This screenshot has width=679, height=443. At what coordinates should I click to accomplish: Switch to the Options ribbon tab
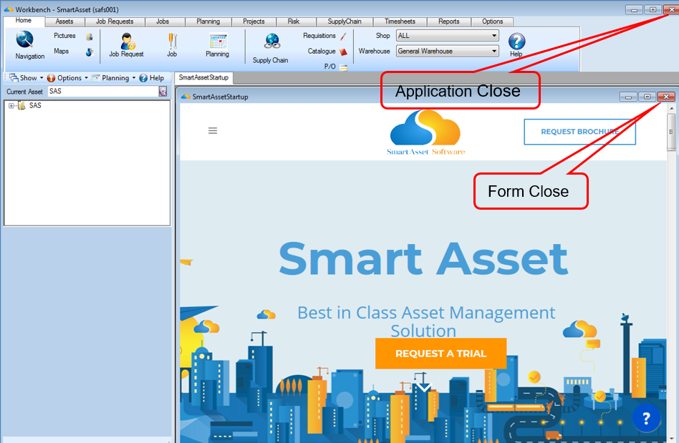[493, 21]
